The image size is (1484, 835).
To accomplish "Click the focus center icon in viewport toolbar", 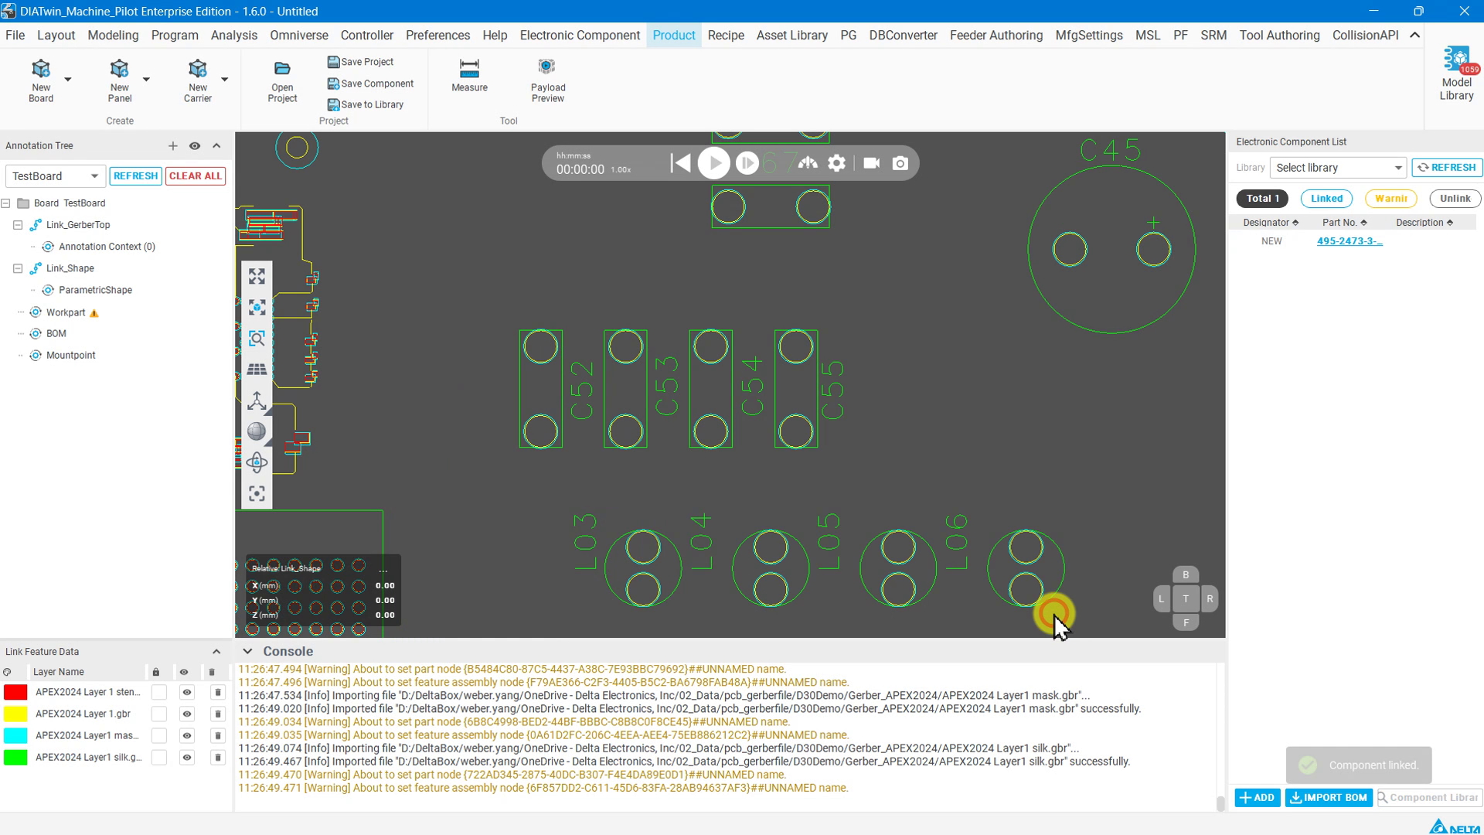I will coord(257,493).
